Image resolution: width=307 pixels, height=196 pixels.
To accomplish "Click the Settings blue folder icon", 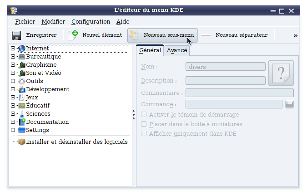I will point(22,130).
